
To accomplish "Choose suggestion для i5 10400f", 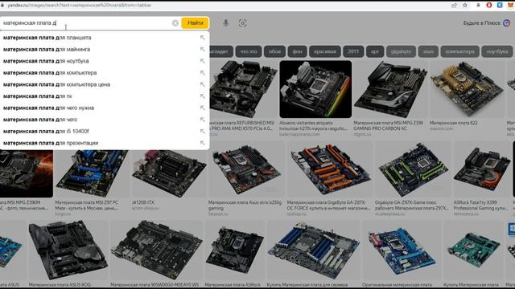I will (x=105, y=132).
